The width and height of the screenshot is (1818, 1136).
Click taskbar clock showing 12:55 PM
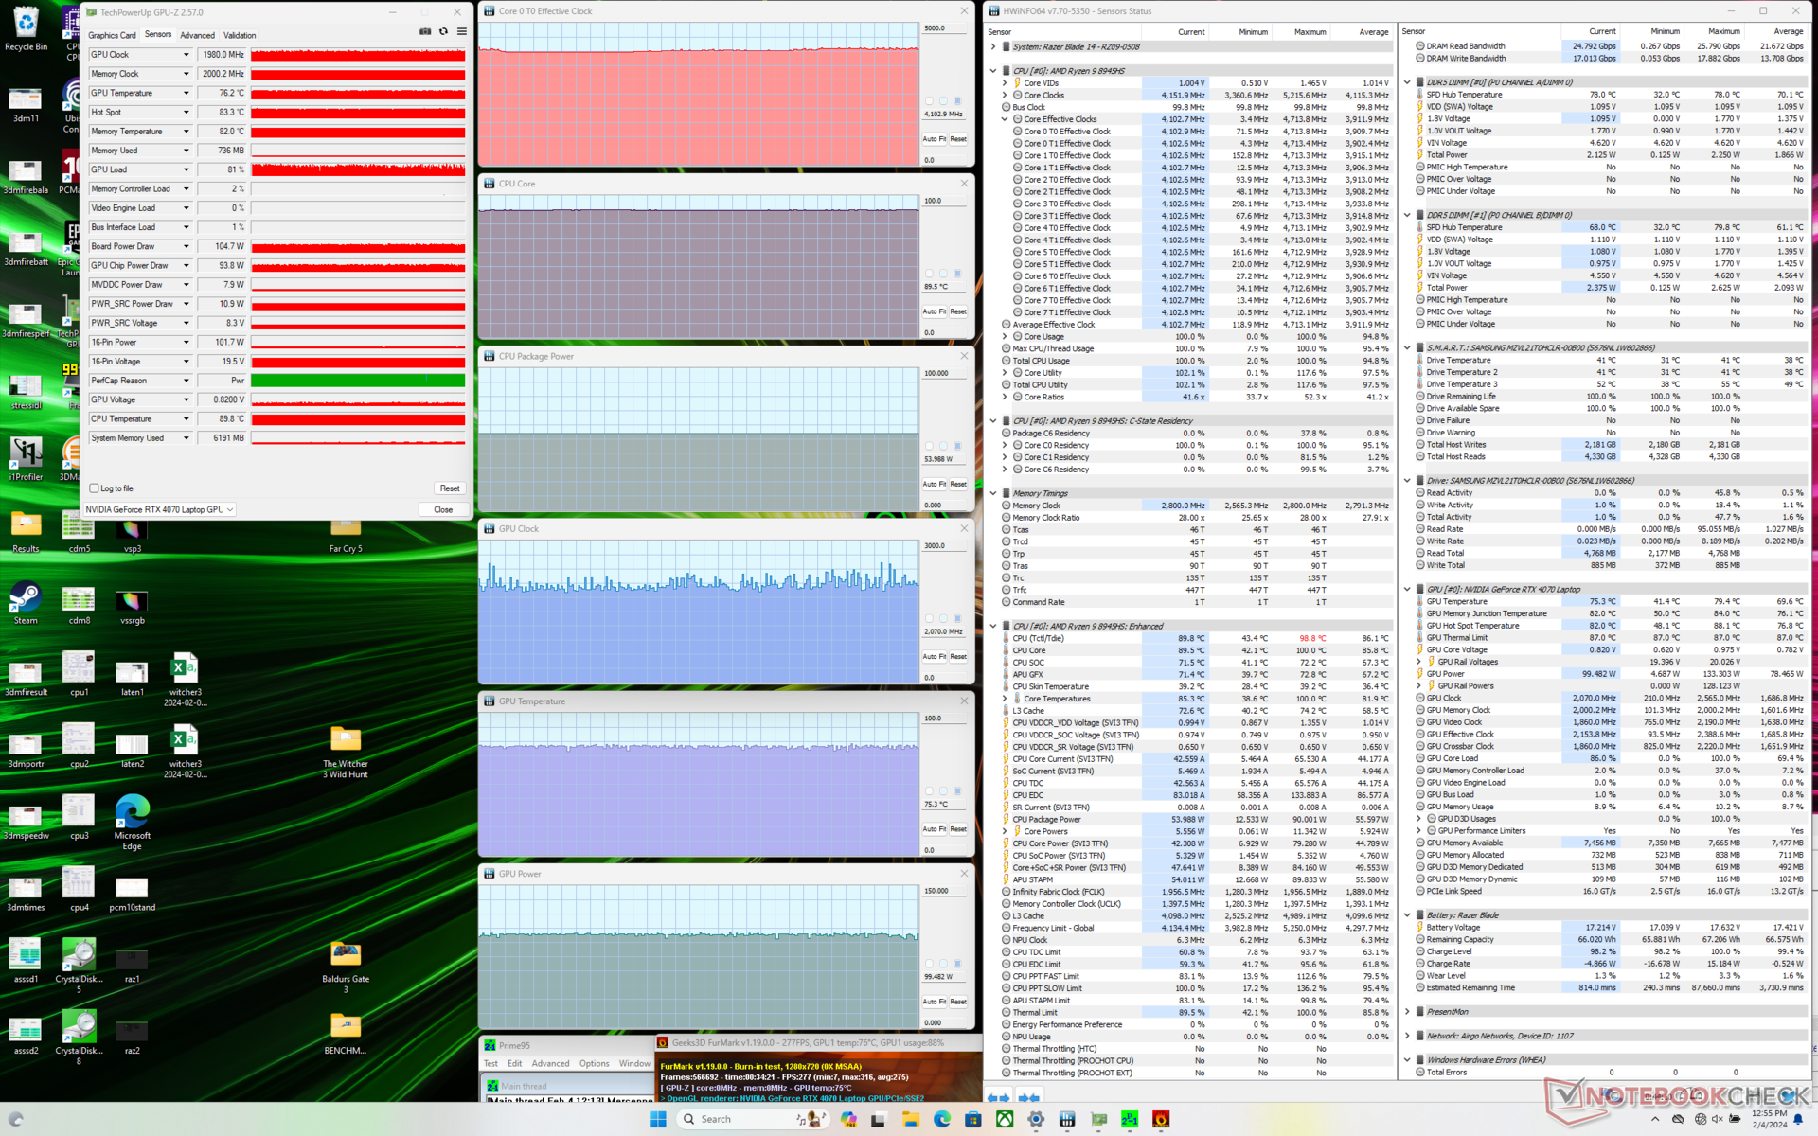pyautogui.click(x=1769, y=1119)
